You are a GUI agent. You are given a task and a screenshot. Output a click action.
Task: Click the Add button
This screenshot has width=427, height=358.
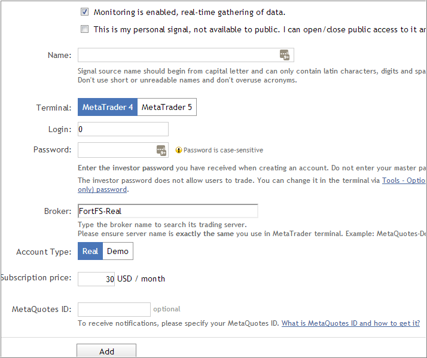pyautogui.click(x=106, y=351)
